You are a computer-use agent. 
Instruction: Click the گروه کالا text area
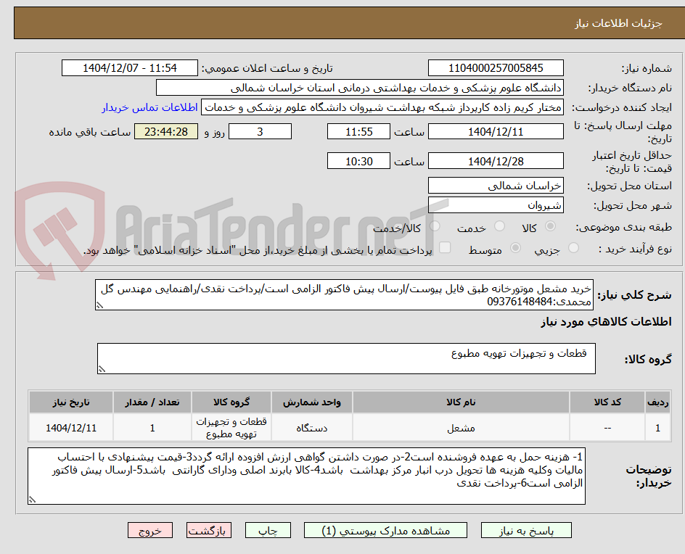tap(346, 358)
